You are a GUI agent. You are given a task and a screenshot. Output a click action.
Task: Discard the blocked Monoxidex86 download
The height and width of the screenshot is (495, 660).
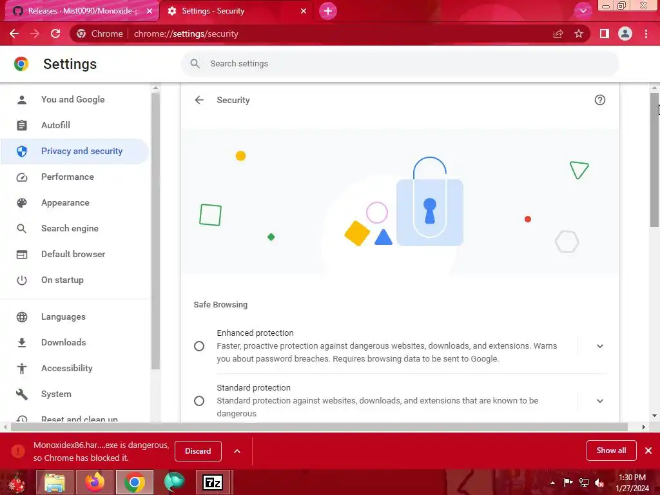click(x=198, y=451)
